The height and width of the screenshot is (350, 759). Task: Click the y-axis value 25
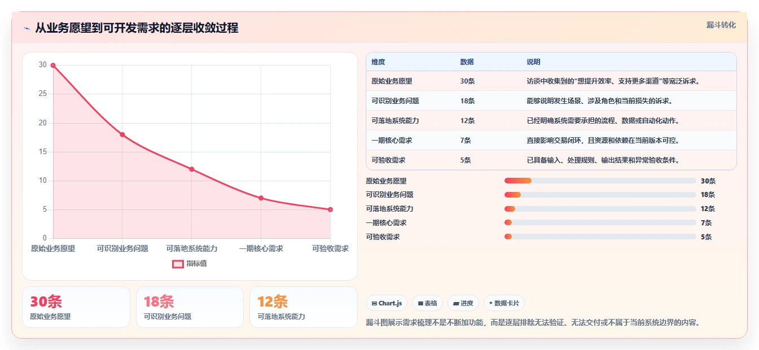pos(43,94)
